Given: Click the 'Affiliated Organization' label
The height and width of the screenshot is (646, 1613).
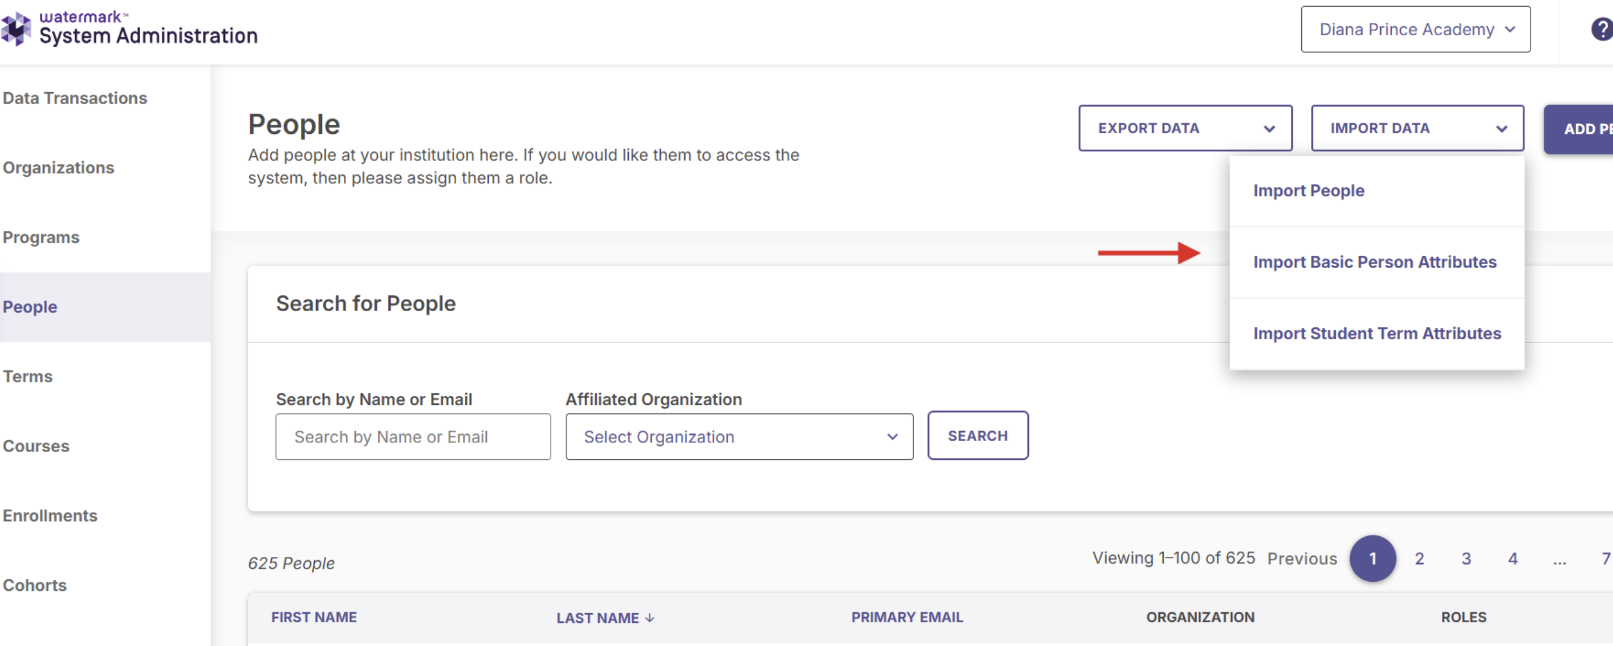Looking at the screenshot, I should click(654, 399).
